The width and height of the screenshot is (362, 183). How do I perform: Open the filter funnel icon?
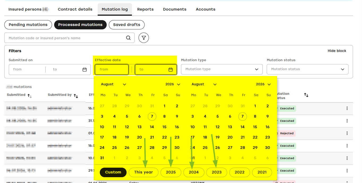pyautogui.click(x=144, y=38)
